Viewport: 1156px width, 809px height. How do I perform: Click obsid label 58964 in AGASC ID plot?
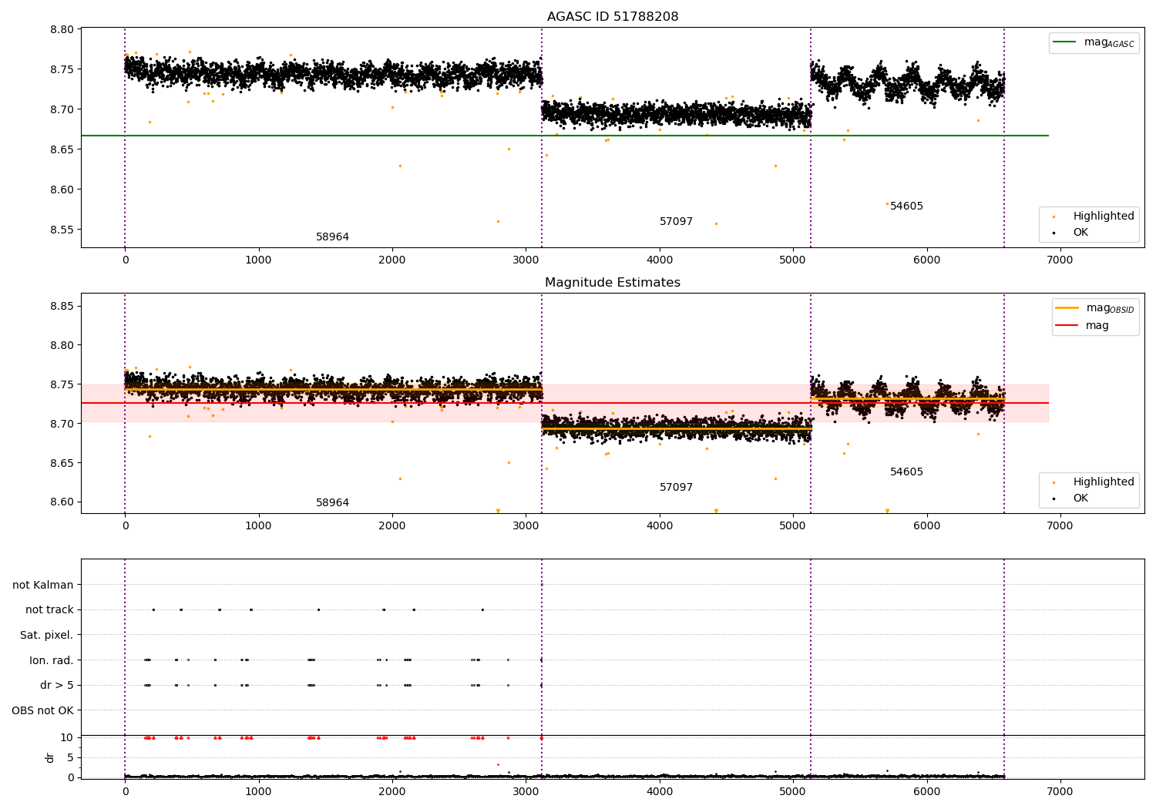click(332, 237)
